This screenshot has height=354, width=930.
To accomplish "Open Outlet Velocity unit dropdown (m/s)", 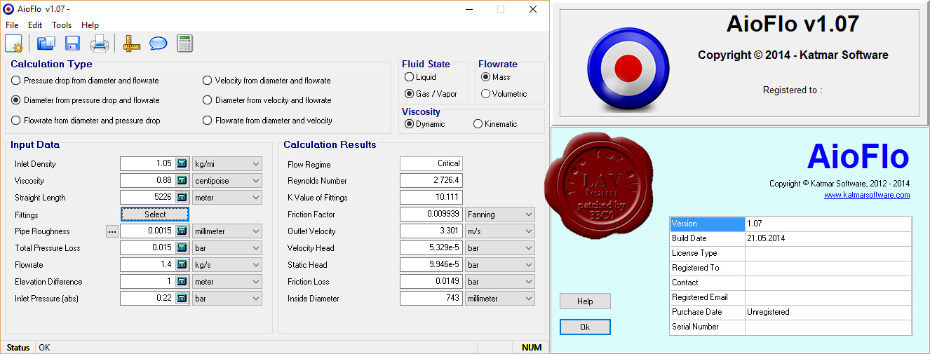I will (x=500, y=231).
